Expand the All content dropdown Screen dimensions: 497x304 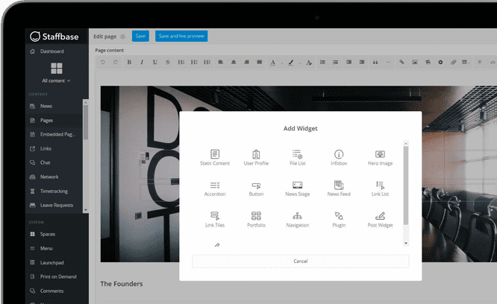tap(57, 80)
